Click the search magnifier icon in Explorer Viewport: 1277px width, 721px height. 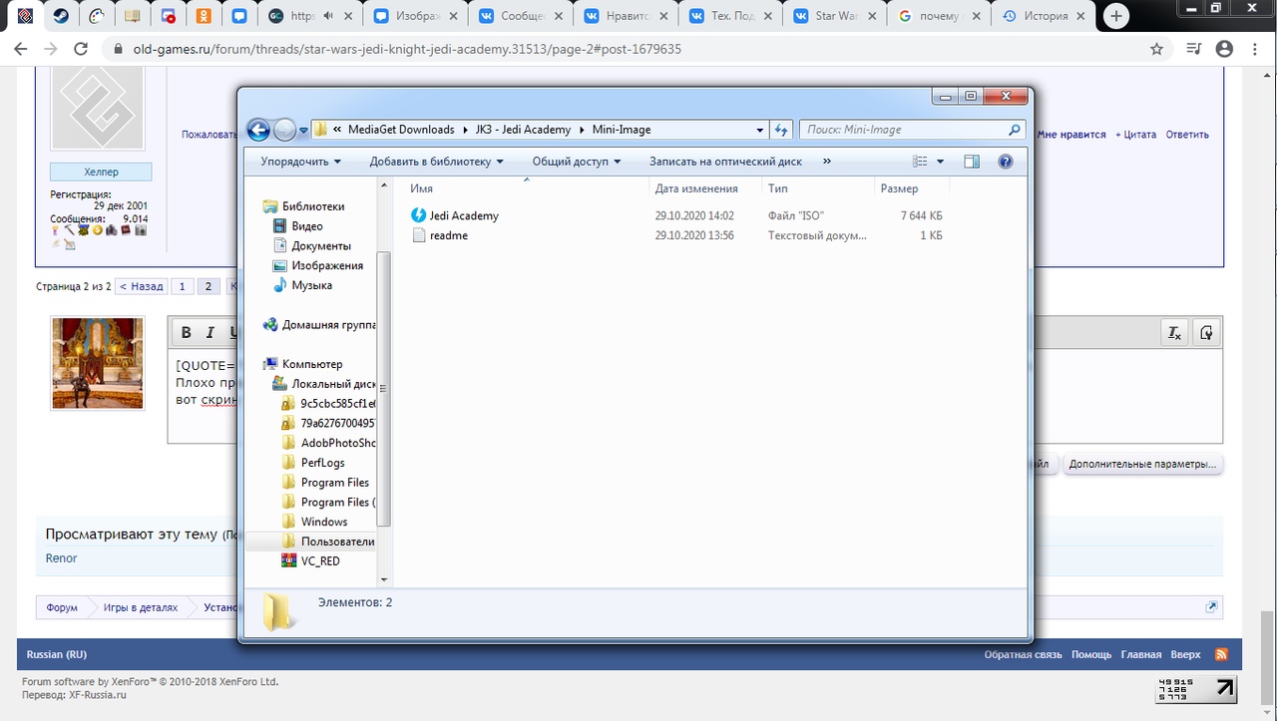point(1015,130)
